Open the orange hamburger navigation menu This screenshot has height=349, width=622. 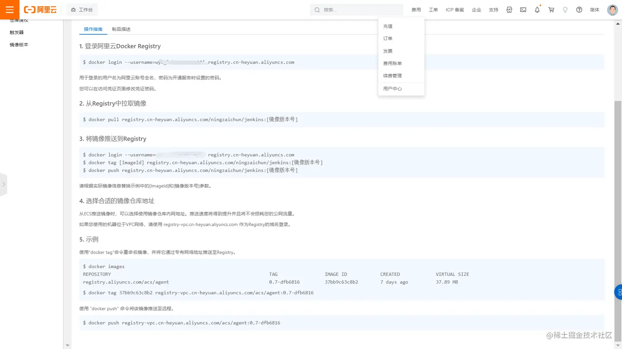[x=9, y=9]
